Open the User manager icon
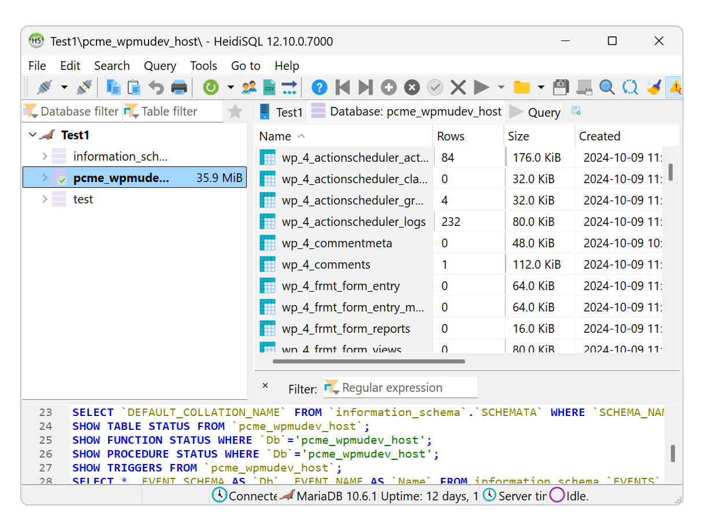 (x=249, y=88)
